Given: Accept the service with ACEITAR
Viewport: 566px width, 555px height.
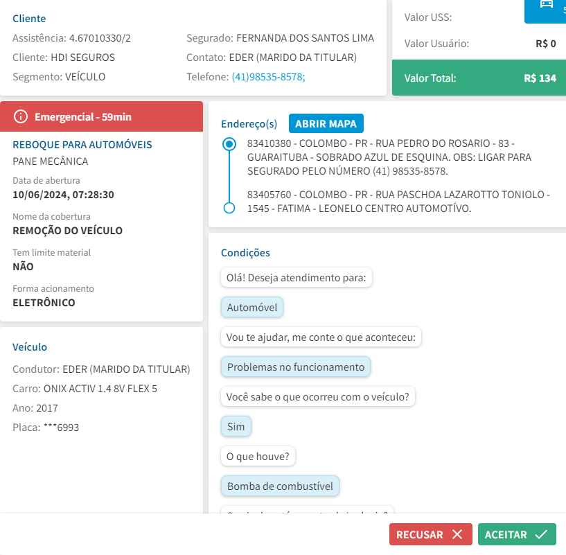Looking at the screenshot, I should click(517, 534).
